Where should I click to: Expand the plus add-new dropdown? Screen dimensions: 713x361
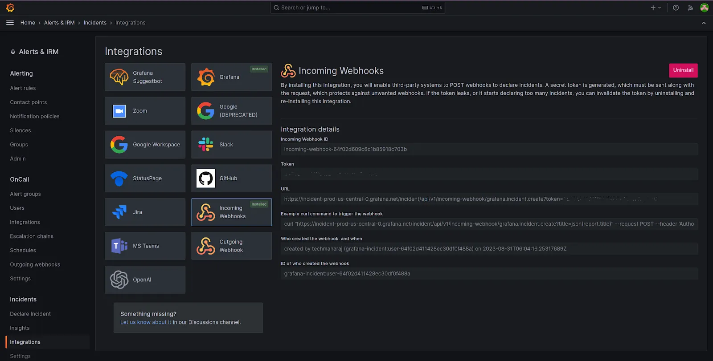tap(656, 8)
